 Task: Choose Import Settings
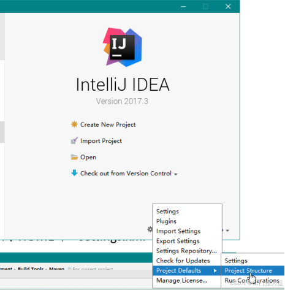187,231
